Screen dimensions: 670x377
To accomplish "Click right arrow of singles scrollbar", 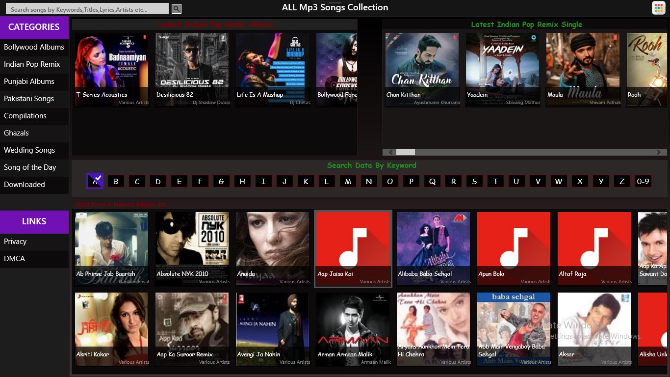I will [659, 152].
